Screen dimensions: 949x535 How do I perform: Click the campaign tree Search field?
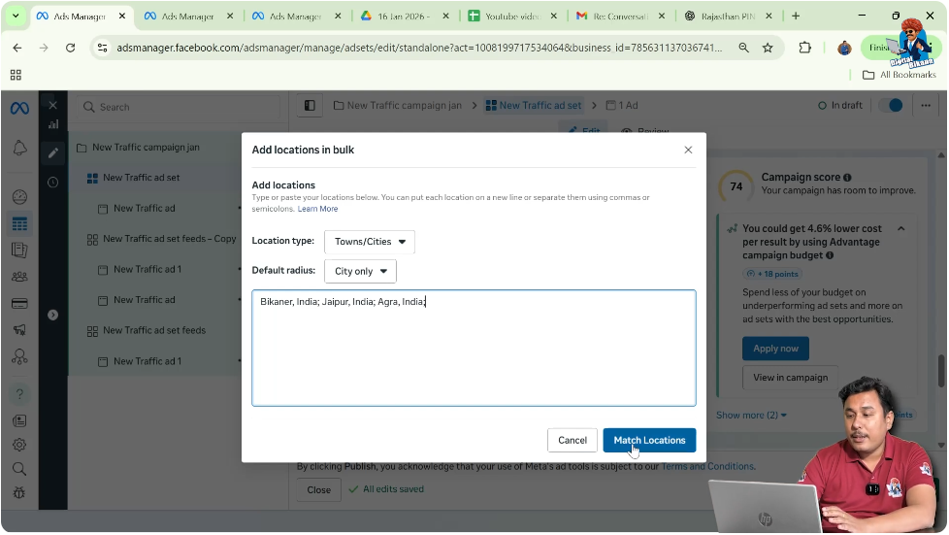(179, 107)
